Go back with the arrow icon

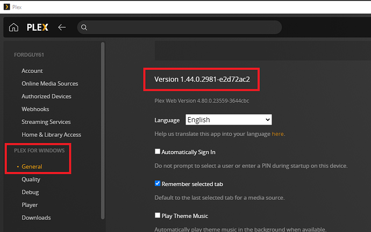(x=62, y=27)
